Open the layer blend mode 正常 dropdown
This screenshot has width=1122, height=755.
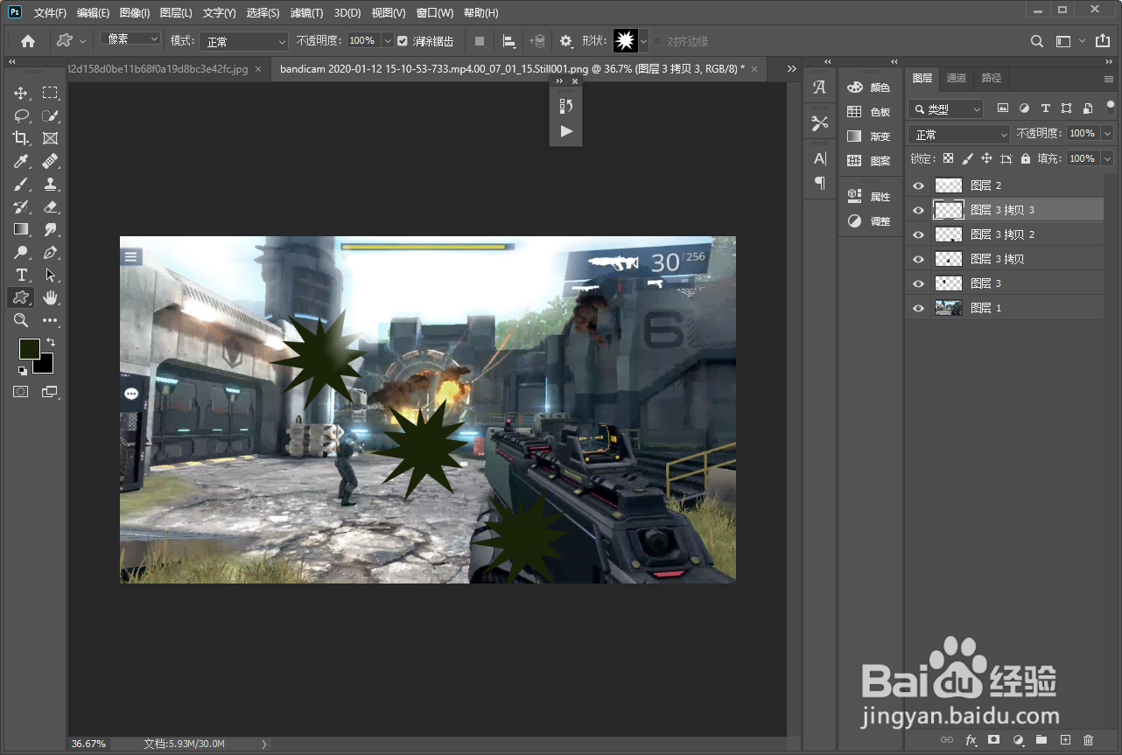coord(959,135)
